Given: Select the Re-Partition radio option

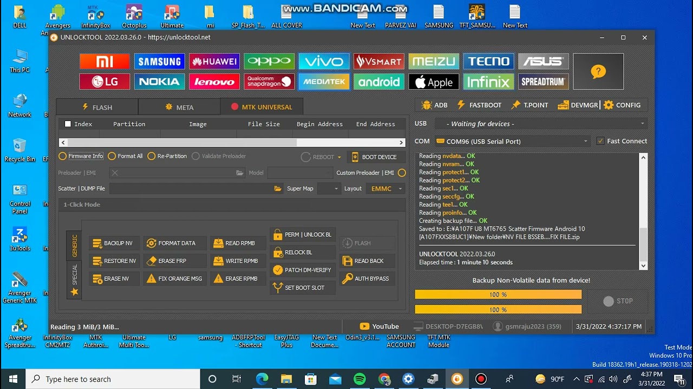Looking at the screenshot, I should click(x=167, y=156).
